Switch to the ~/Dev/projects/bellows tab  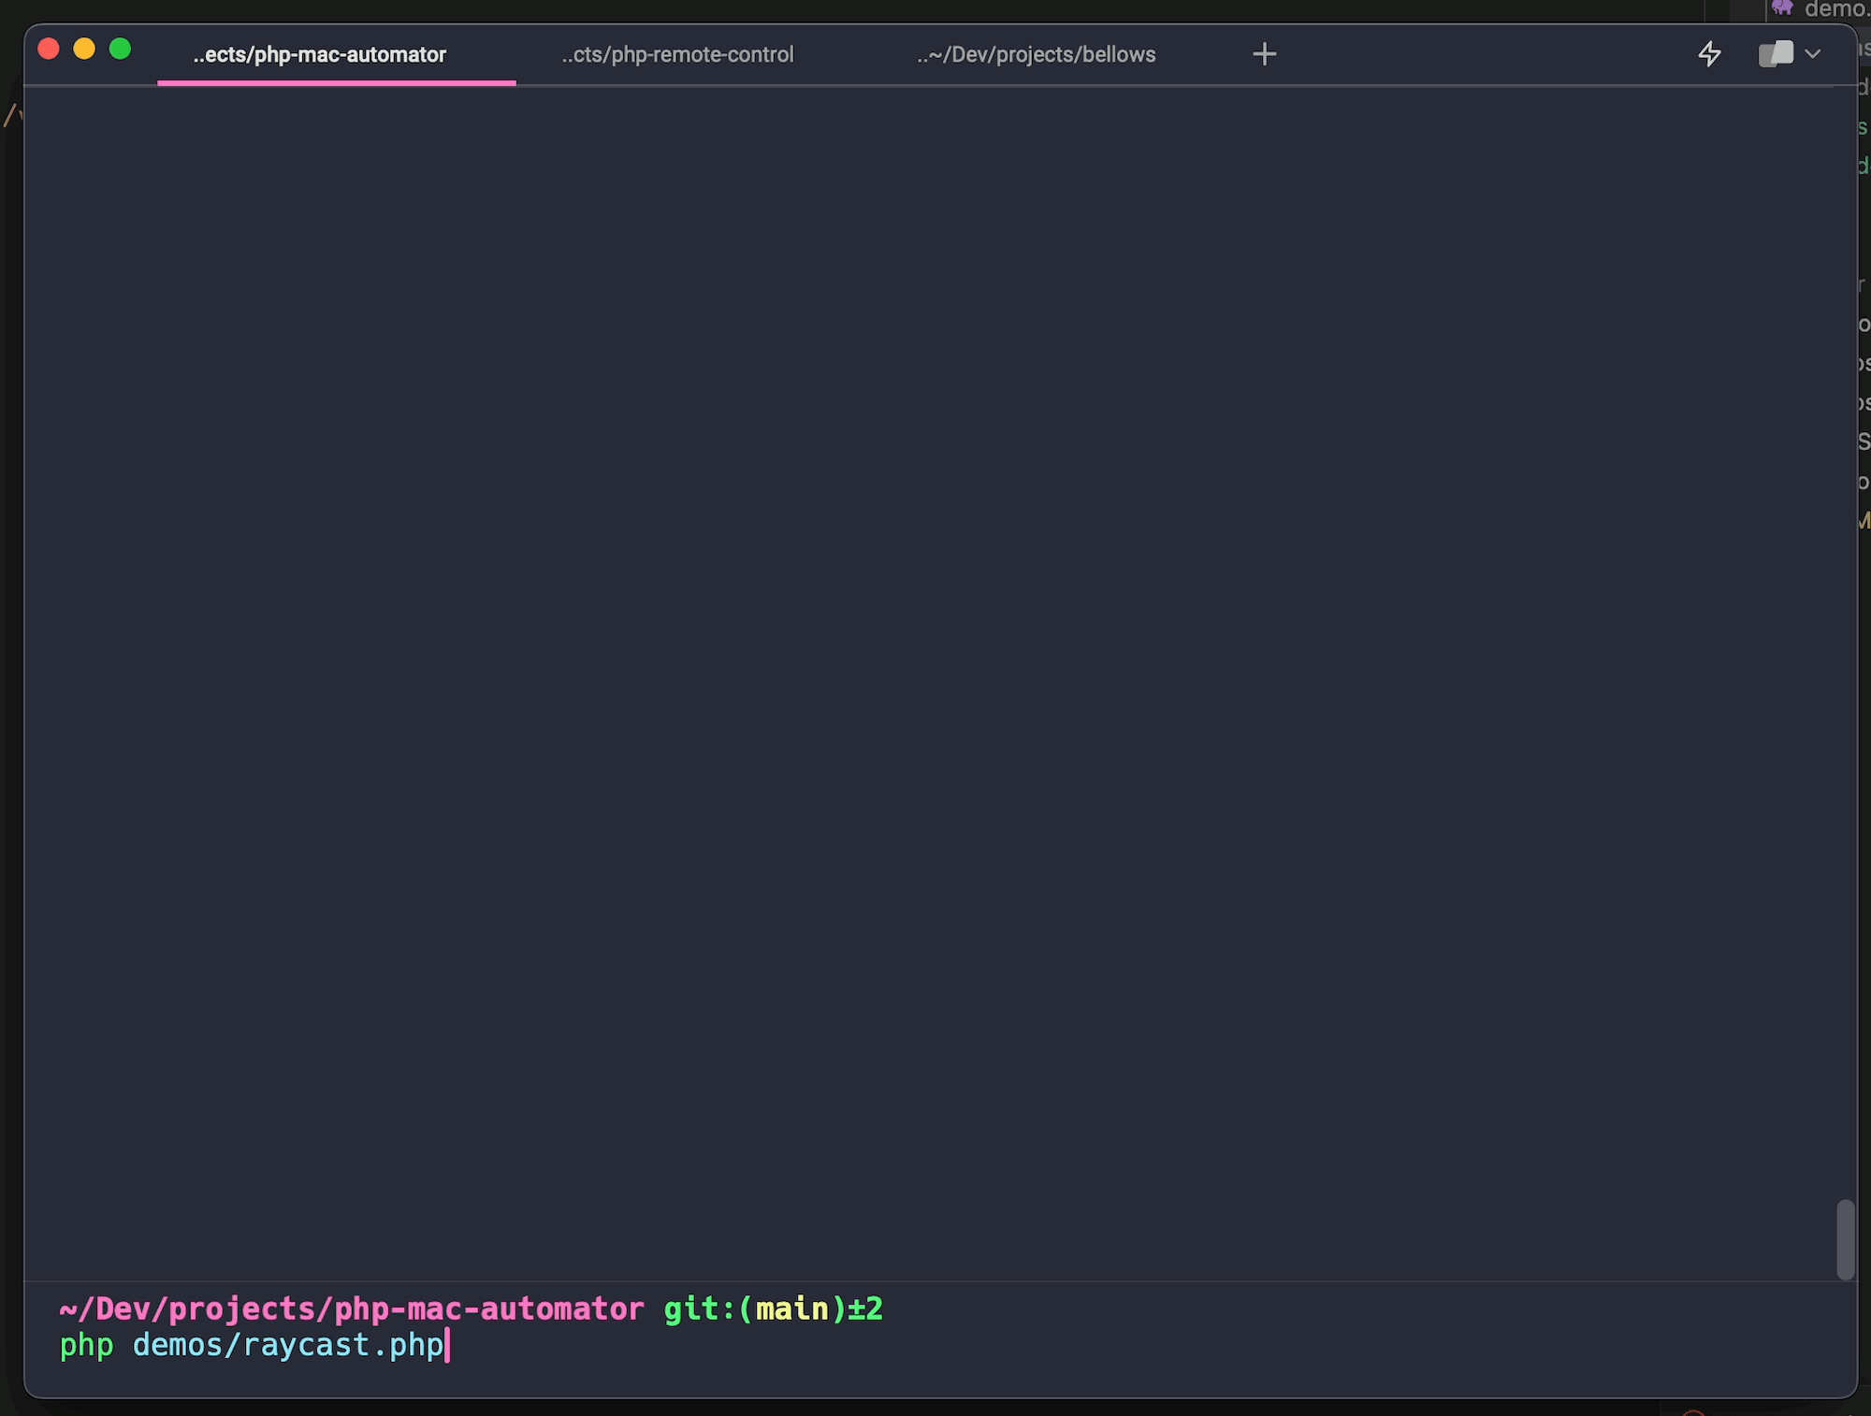tap(1036, 55)
